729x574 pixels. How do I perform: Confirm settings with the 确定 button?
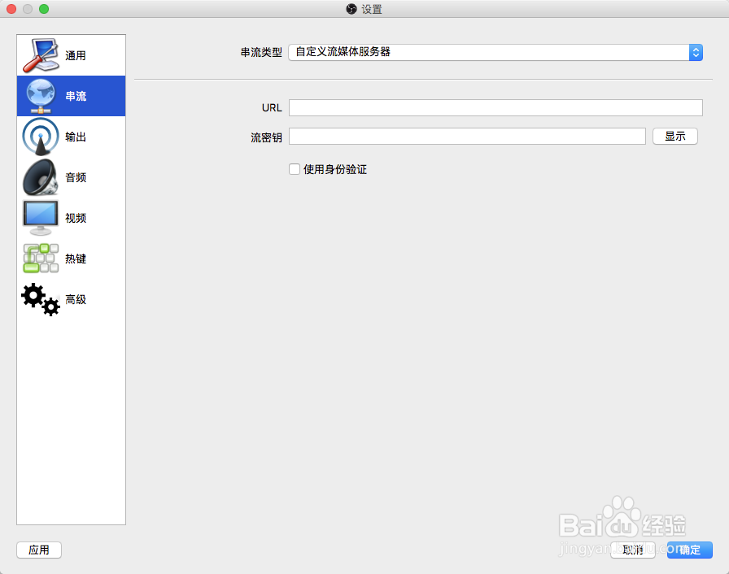coord(689,550)
